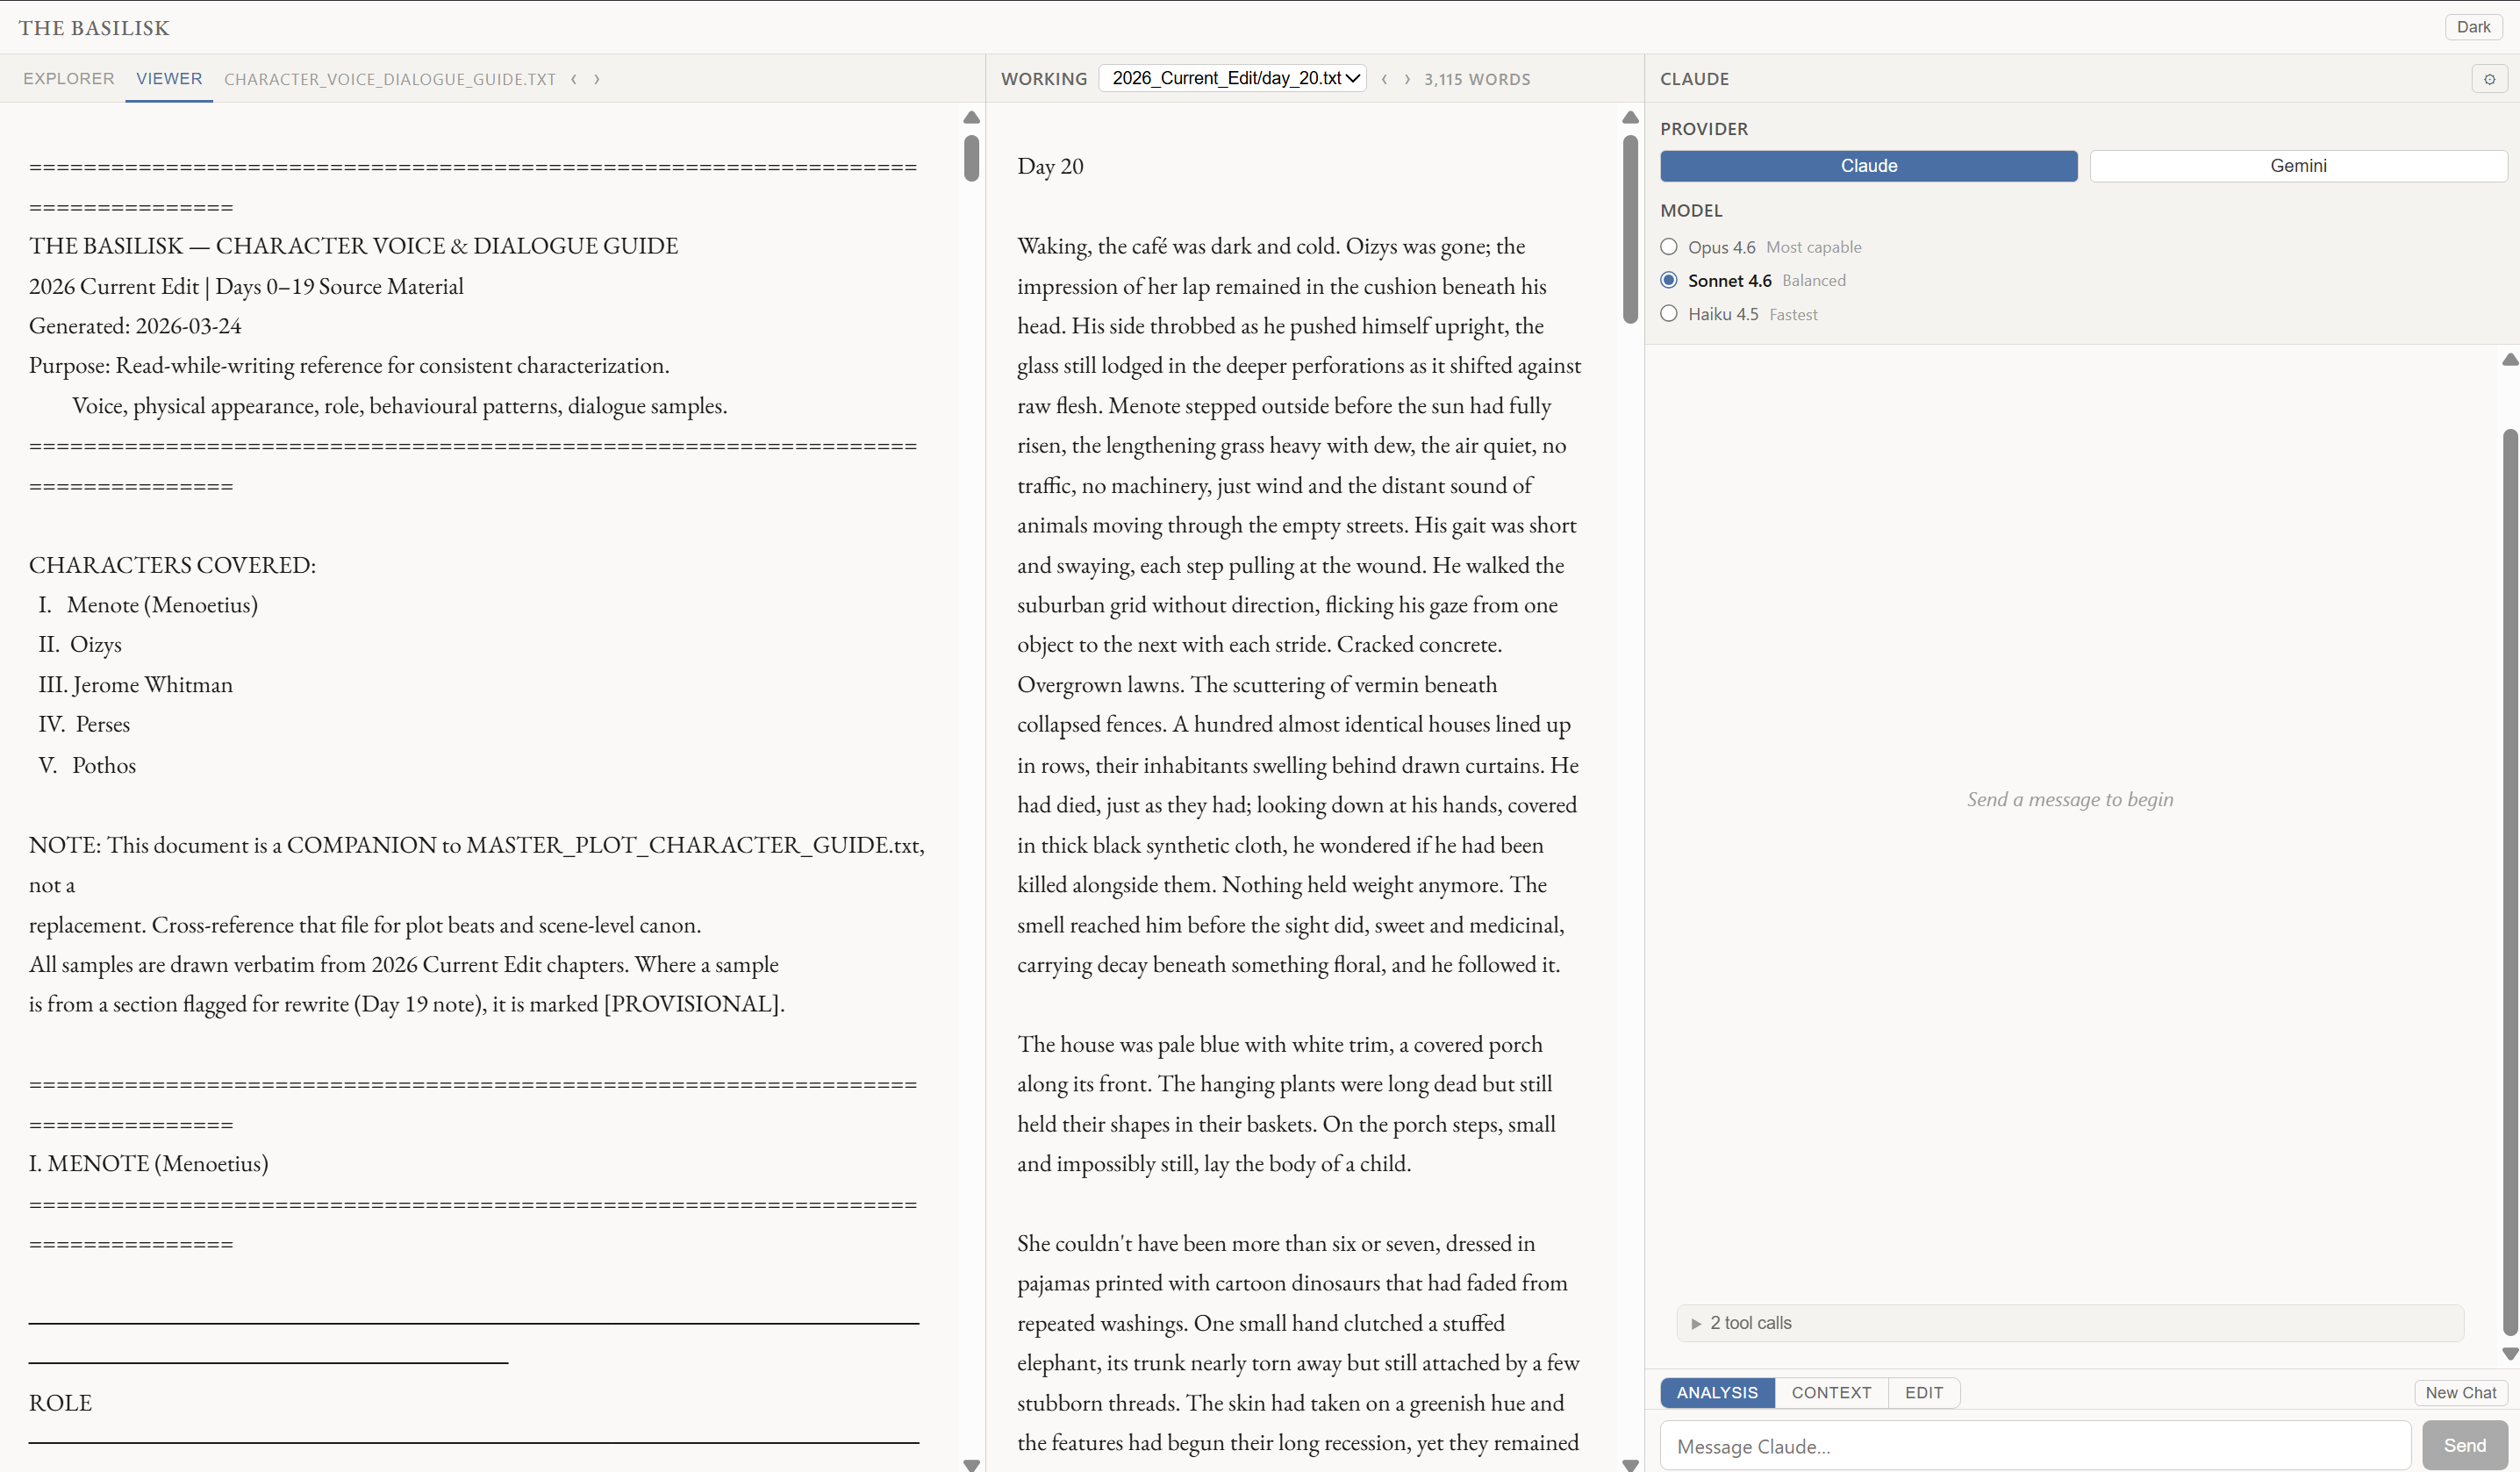The height and width of the screenshot is (1472, 2520).
Task: Open Claude panel settings gear icon
Action: point(2489,79)
